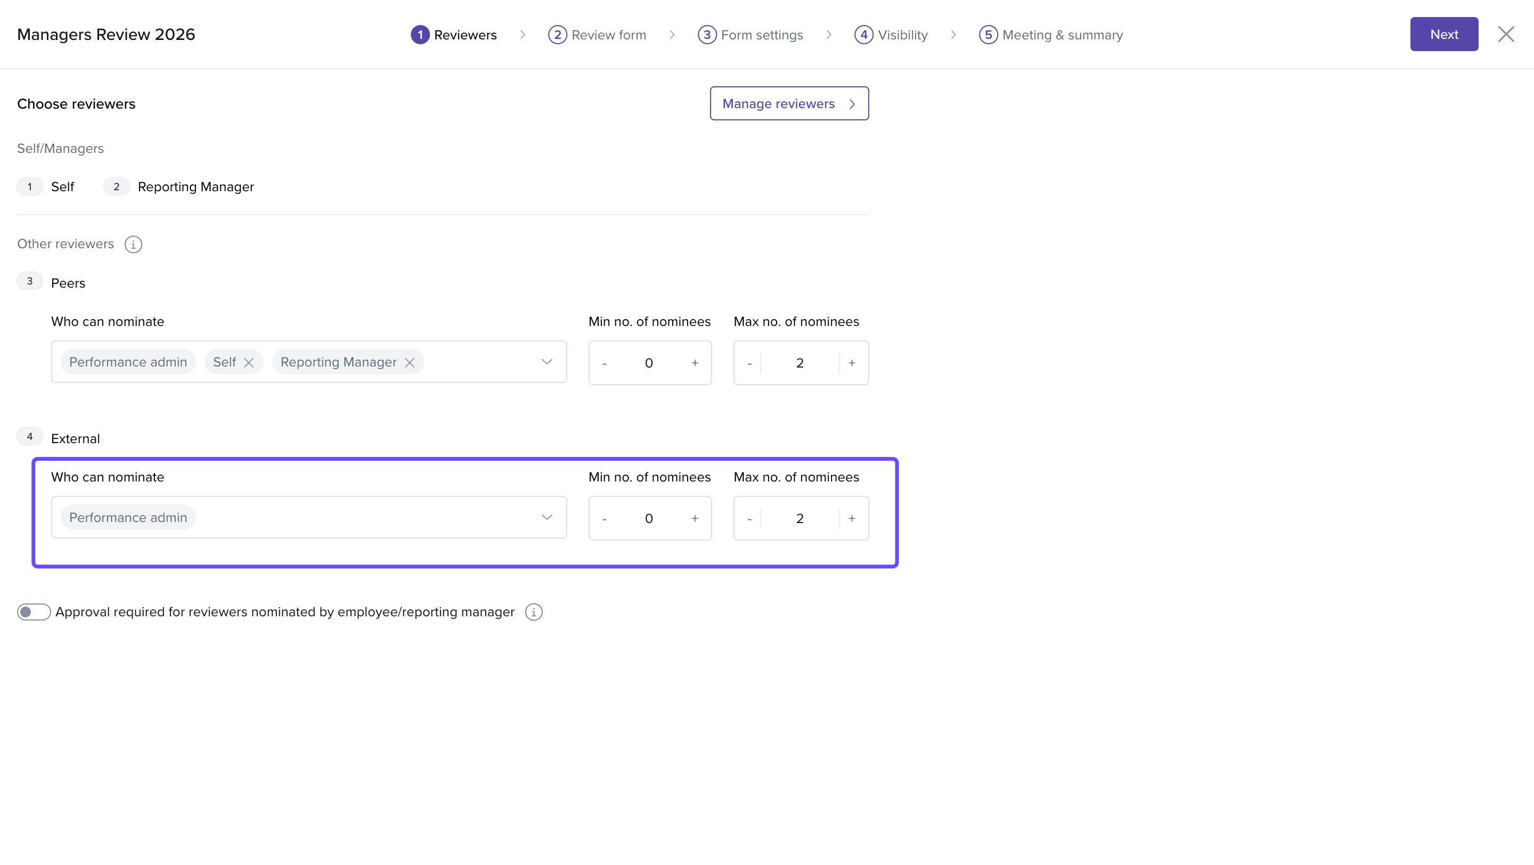Expand External who can nominate dropdown

point(546,517)
